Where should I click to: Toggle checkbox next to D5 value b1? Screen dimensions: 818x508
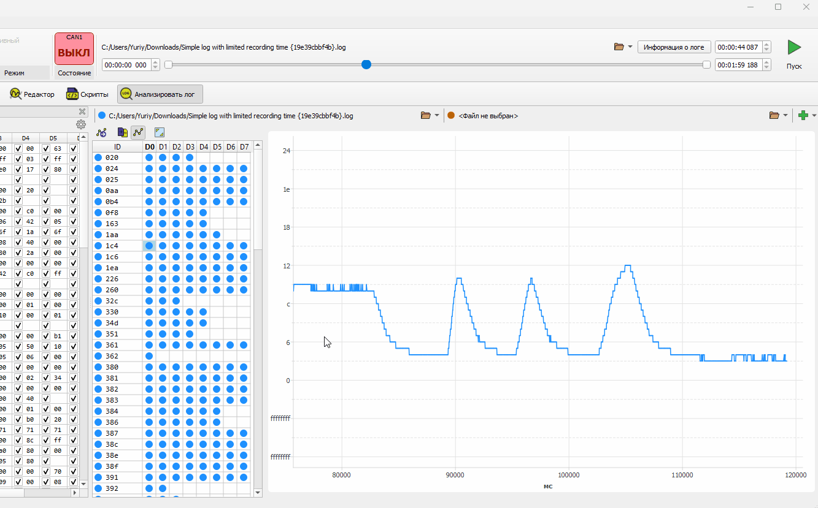pos(46,336)
